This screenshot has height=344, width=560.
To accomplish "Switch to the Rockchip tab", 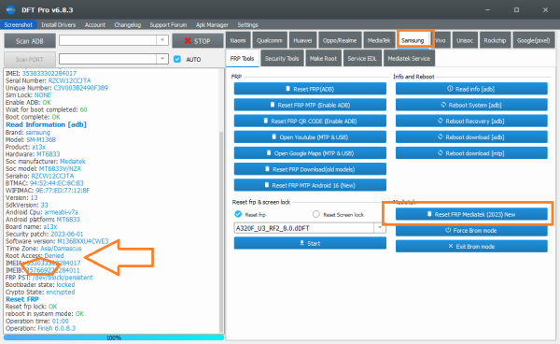I will coord(495,40).
